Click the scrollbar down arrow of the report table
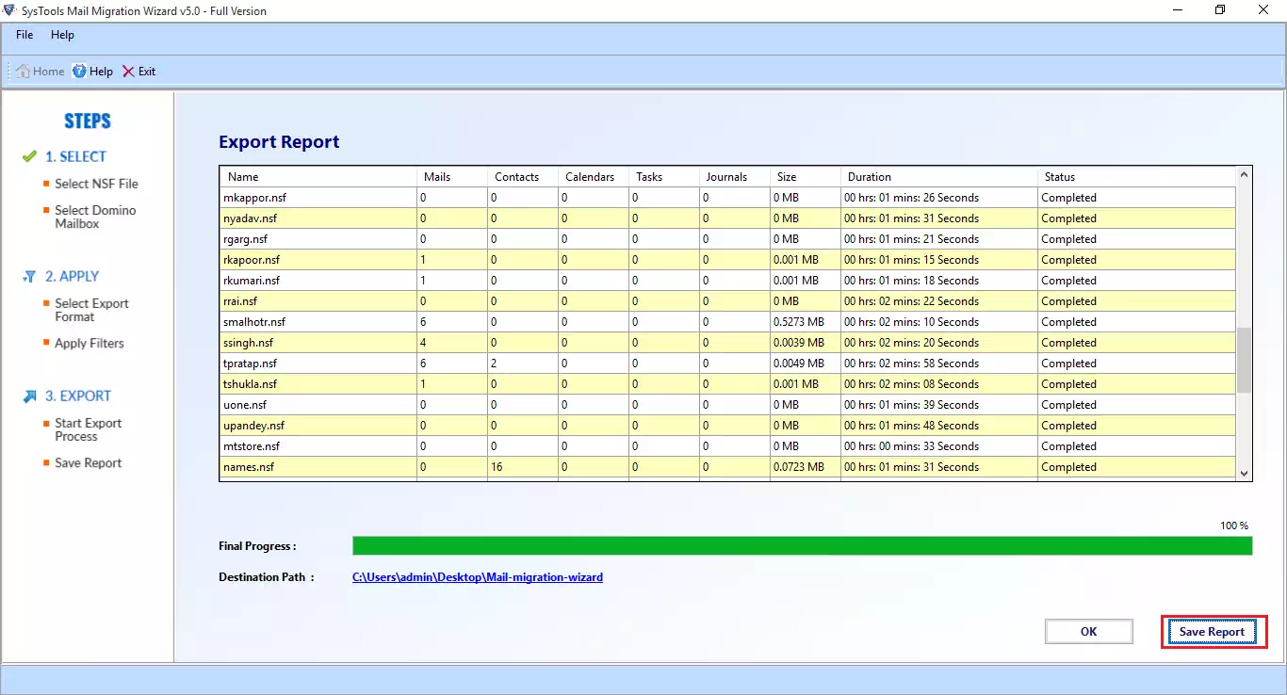This screenshot has width=1287, height=695. (1244, 474)
